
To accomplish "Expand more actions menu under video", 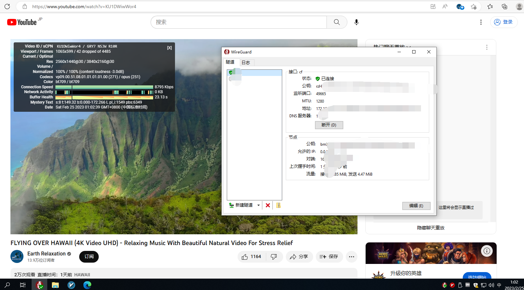I will (x=351, y=257).
